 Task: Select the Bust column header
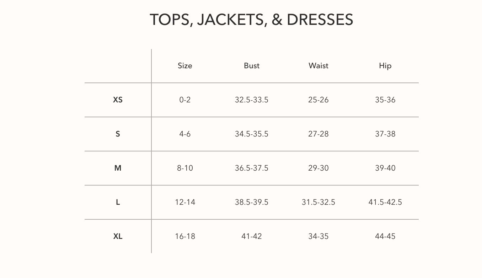[252, 66]
